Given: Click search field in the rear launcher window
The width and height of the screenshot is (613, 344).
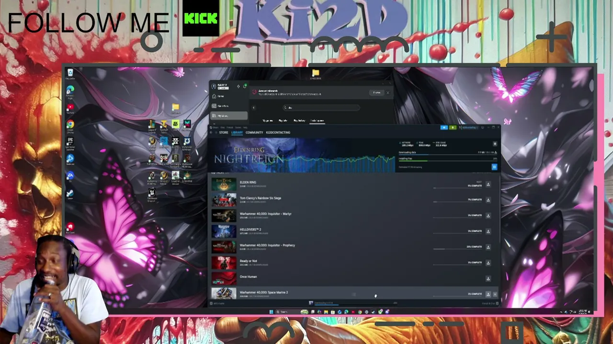Looking at the screenshot, I should click(x=321, y=107).
